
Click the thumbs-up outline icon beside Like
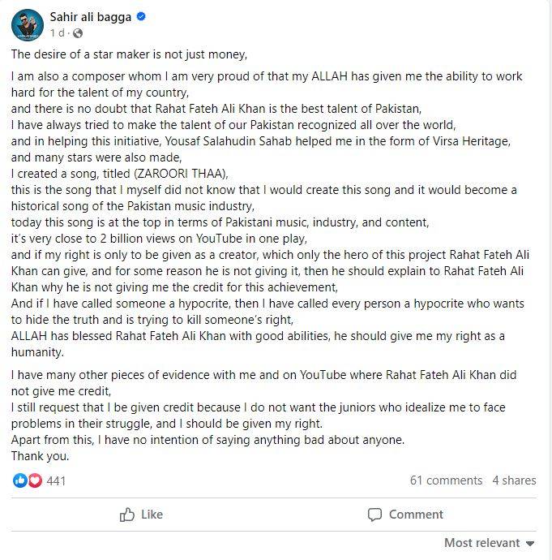pos(127,515)
